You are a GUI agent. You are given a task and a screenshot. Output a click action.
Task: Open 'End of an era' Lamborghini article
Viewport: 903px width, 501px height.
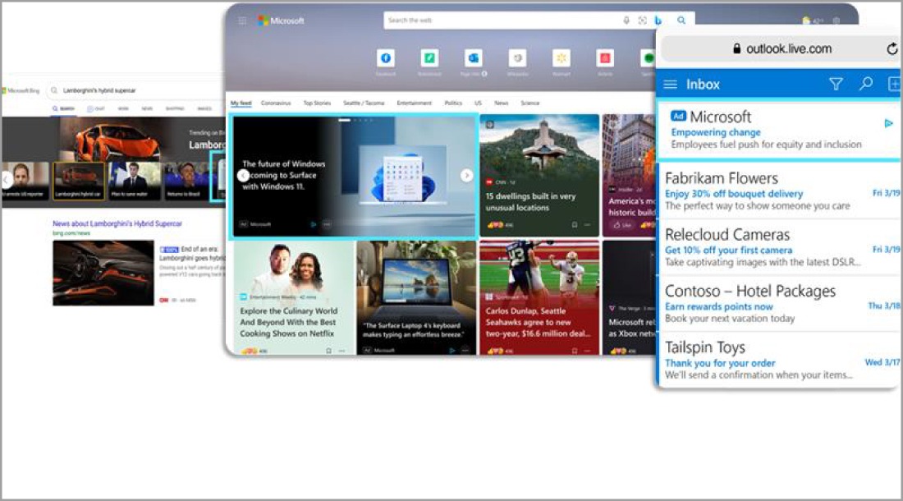[193, 254]
